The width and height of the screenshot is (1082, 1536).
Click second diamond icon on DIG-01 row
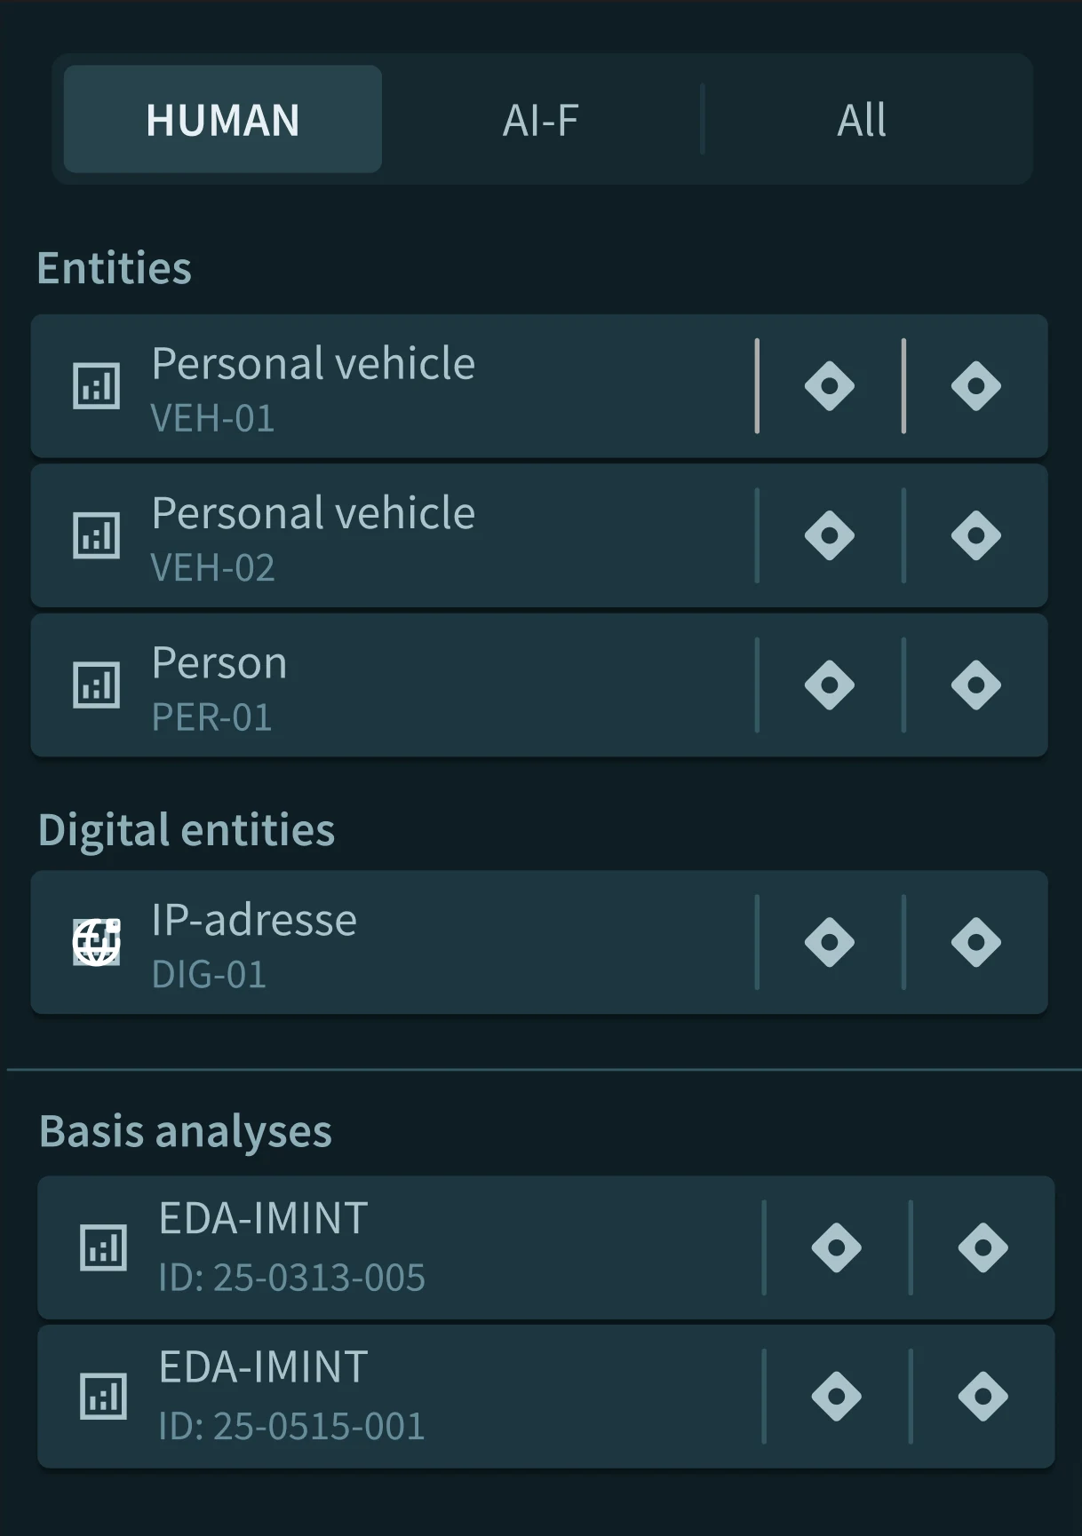(x=976, y=942)
